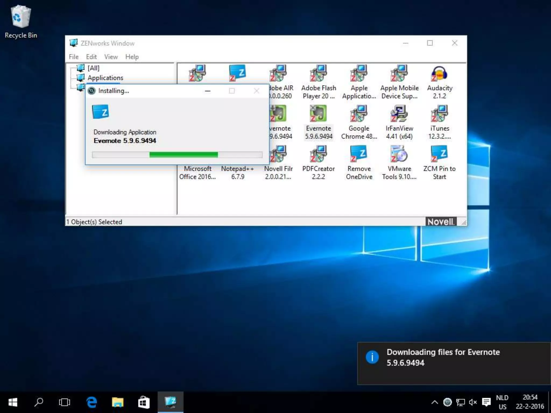Click the blue Z bundle icon in top row
Screen dimensions: 551x413
[x=238, y=73]
